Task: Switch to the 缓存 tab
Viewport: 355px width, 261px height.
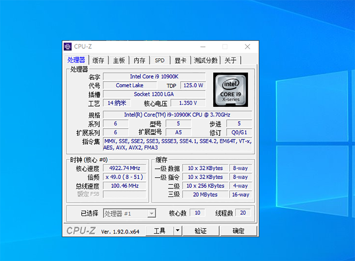Action: point(98,61)
